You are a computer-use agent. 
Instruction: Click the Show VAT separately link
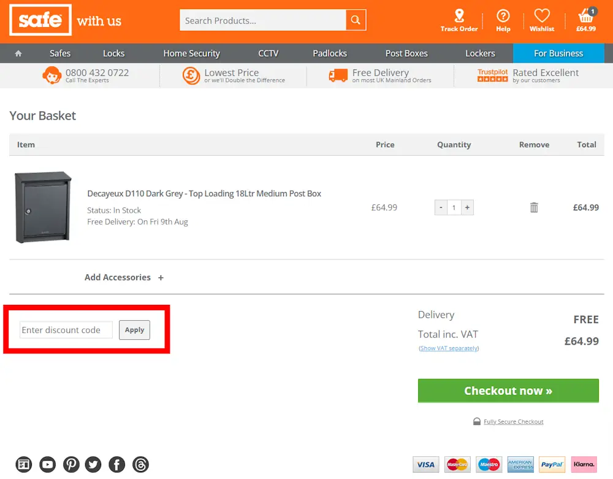click(449, 348)
